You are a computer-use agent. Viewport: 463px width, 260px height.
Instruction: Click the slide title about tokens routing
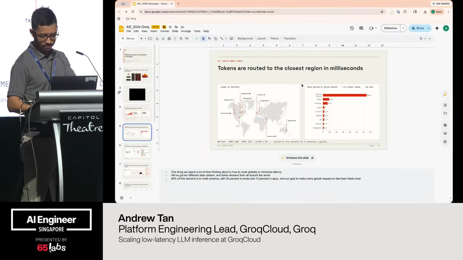290,68
